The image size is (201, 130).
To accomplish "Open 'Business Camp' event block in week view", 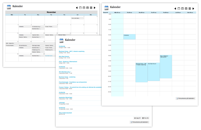I will [141, 72].
